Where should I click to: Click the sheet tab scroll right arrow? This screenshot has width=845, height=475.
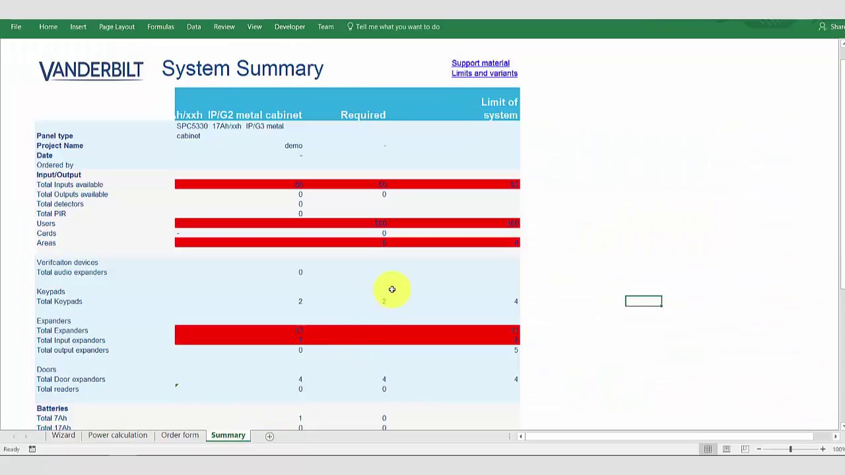26,436
